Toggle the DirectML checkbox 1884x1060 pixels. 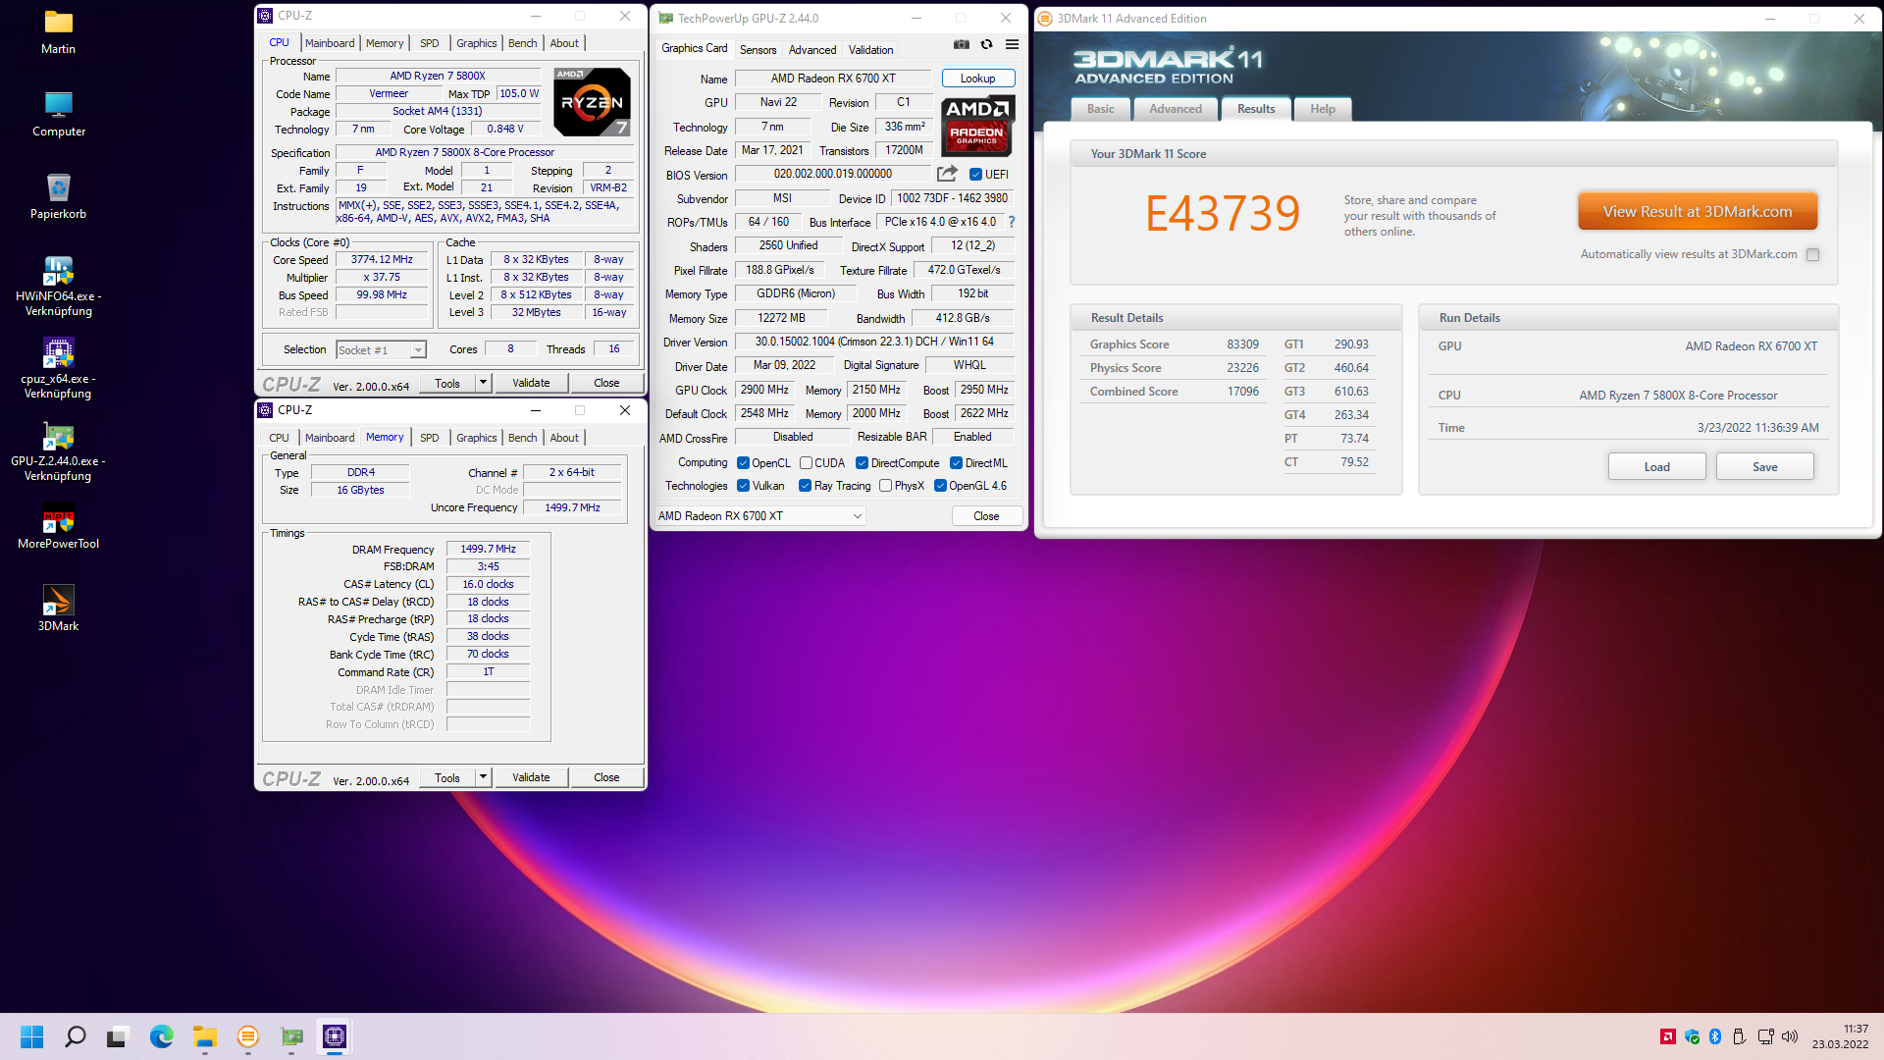click(x=956, y=463)
